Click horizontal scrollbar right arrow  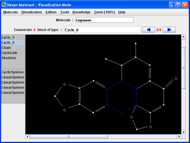point(179,136)
